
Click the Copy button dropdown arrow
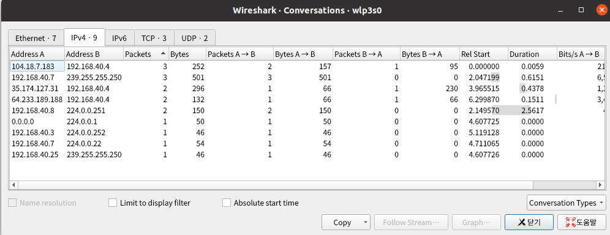coord(365,222)
